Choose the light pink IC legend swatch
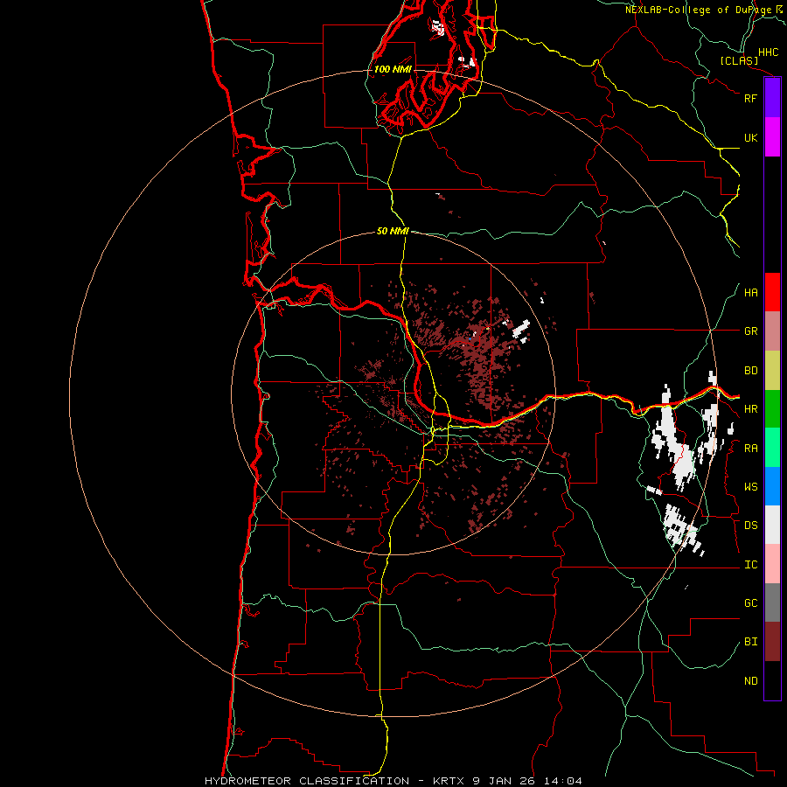This screenshot has height=787, width=787. pyautogui.click(x=772, y=564)
